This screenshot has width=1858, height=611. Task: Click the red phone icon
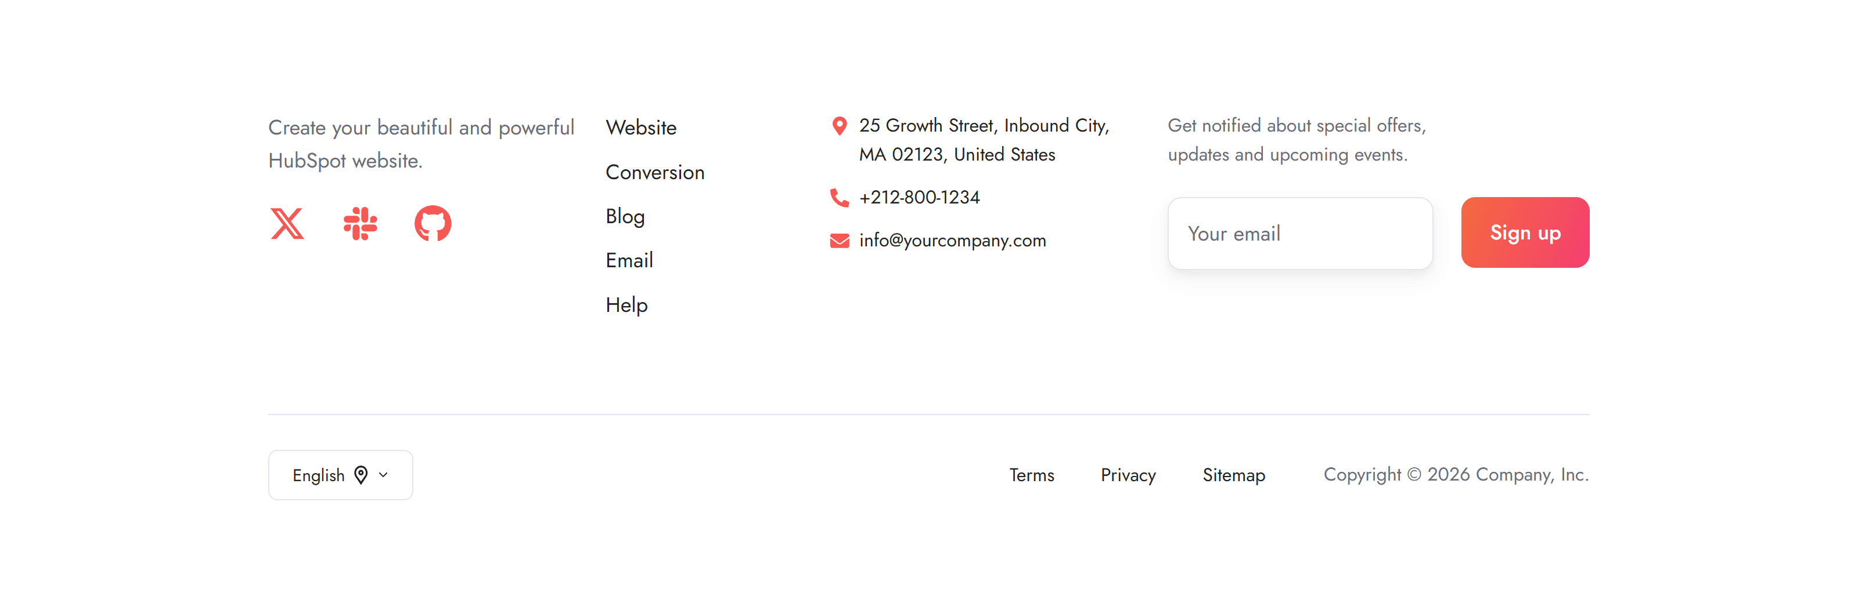coord(839,198)
